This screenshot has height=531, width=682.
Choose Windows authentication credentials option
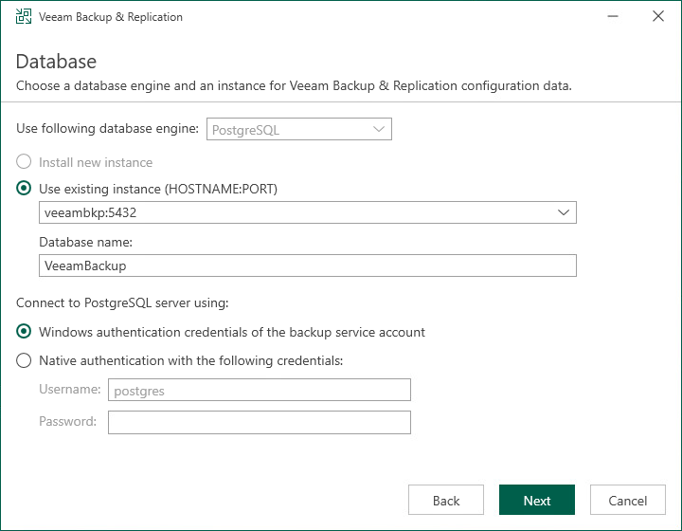coord(25,332)
